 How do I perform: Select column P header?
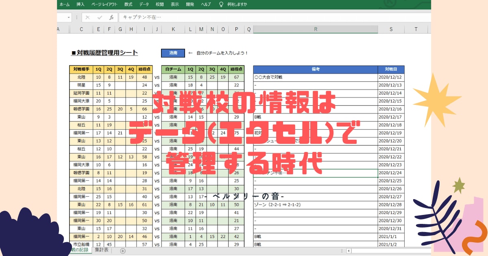coord(236,29)
